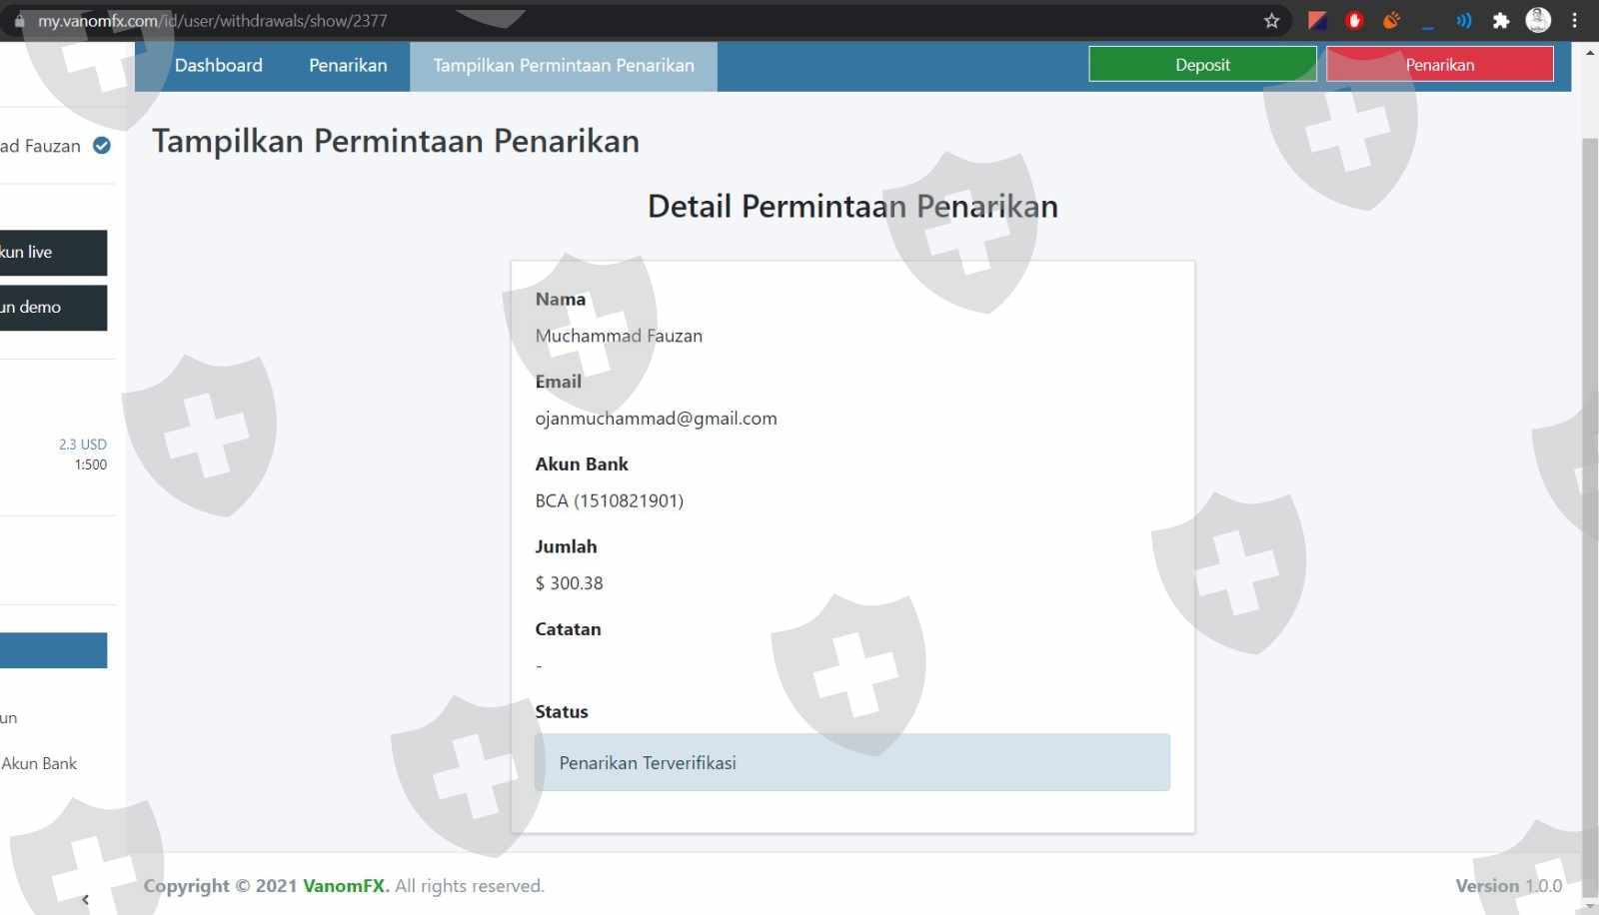
Task: Go to the Dashboard breadcrumb tab
Action: 219,66
